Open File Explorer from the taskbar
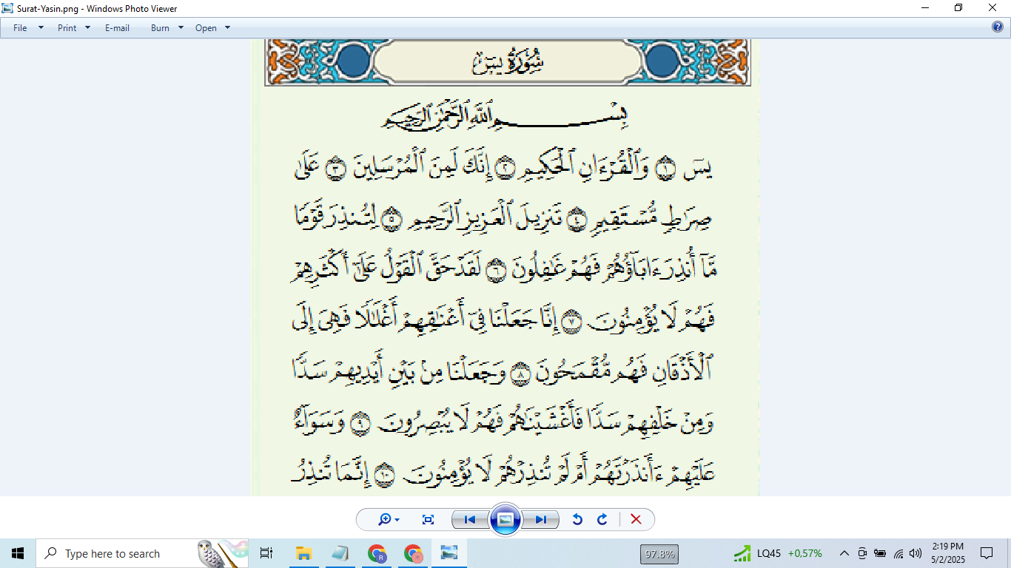This screenshot has height=568, width=1011. pyautogui.click(x=303, y=553)
